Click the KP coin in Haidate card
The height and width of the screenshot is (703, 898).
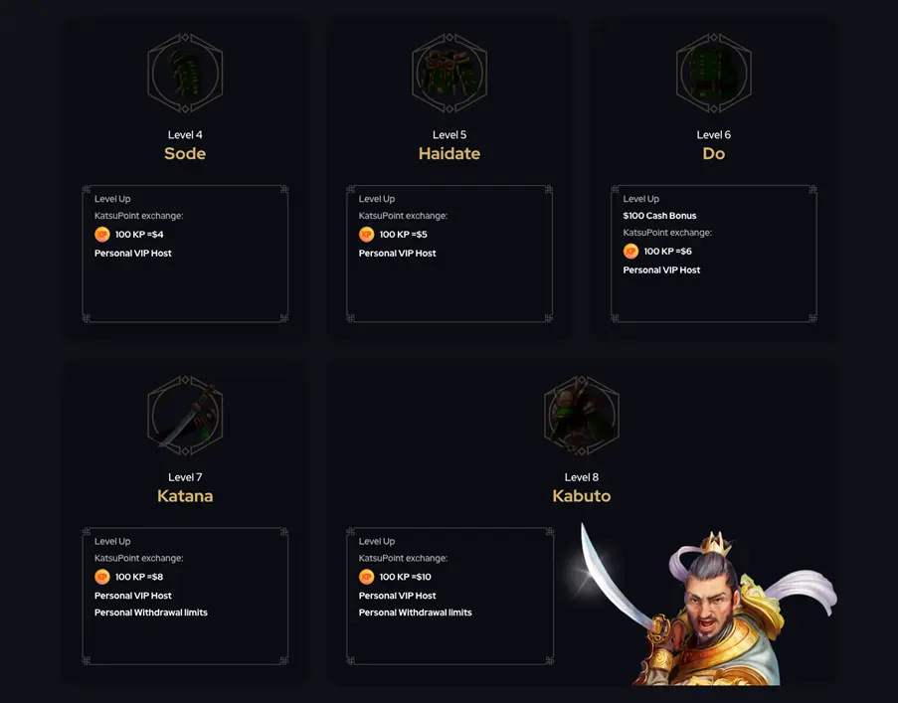(366, 235)
